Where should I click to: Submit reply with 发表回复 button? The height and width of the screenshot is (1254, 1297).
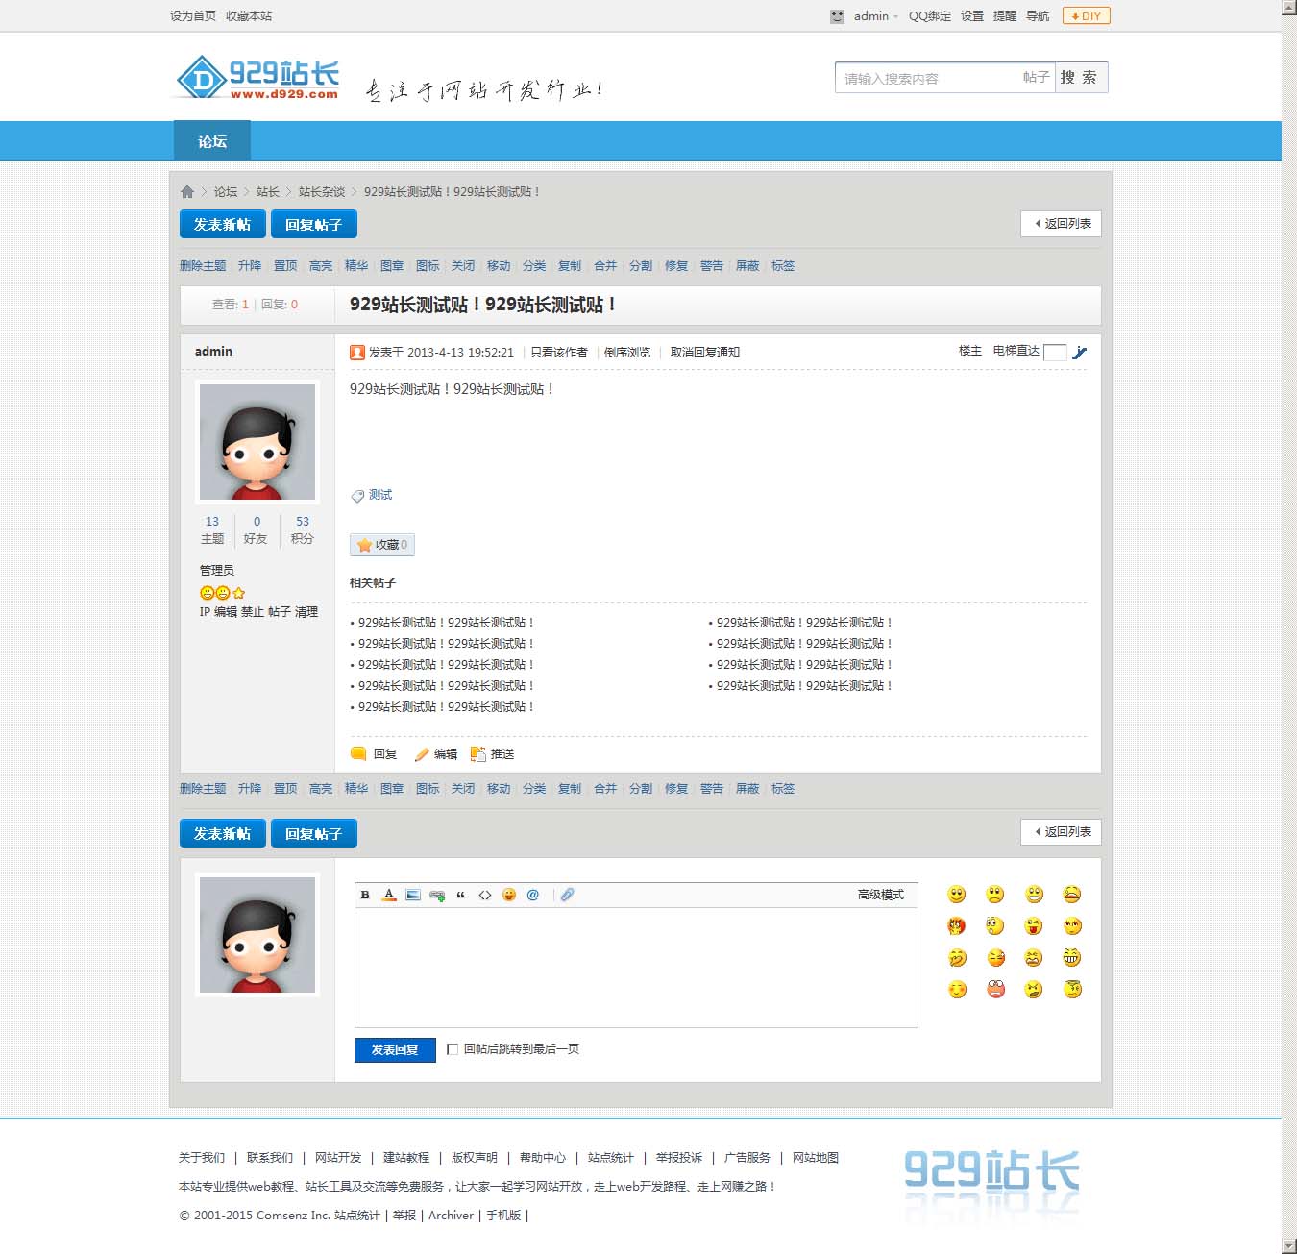pyautogui.click(x=395, y=1050)
